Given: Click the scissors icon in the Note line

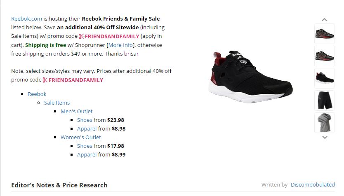Looking at the screenshot, I should click(45, 80).
